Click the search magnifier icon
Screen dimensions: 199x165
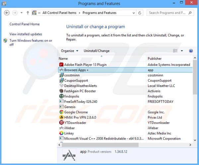click(190, 13)
